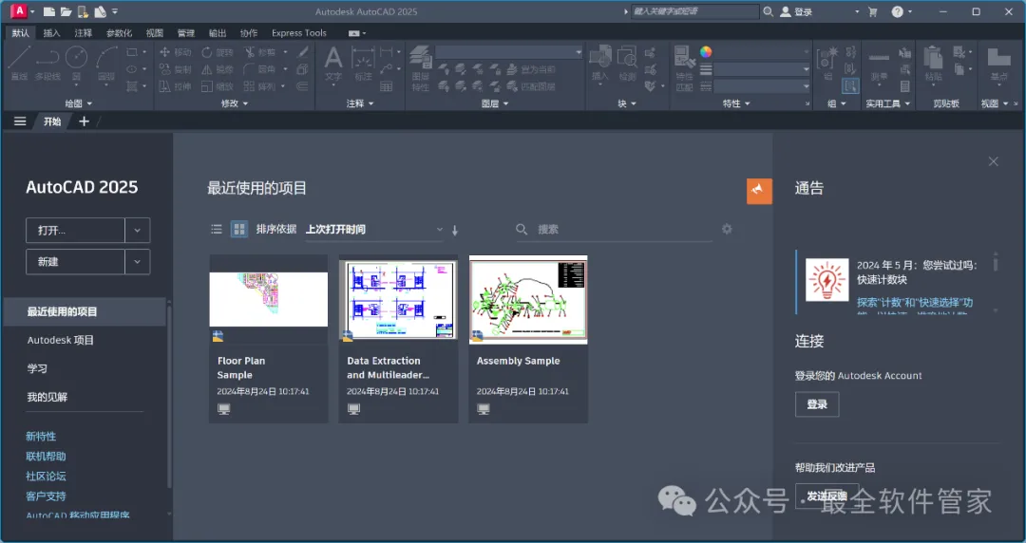The image size is (1026, 543).
Task: Toggle sort direction arrow next to 上次打开时间
Action: (455, 230)
